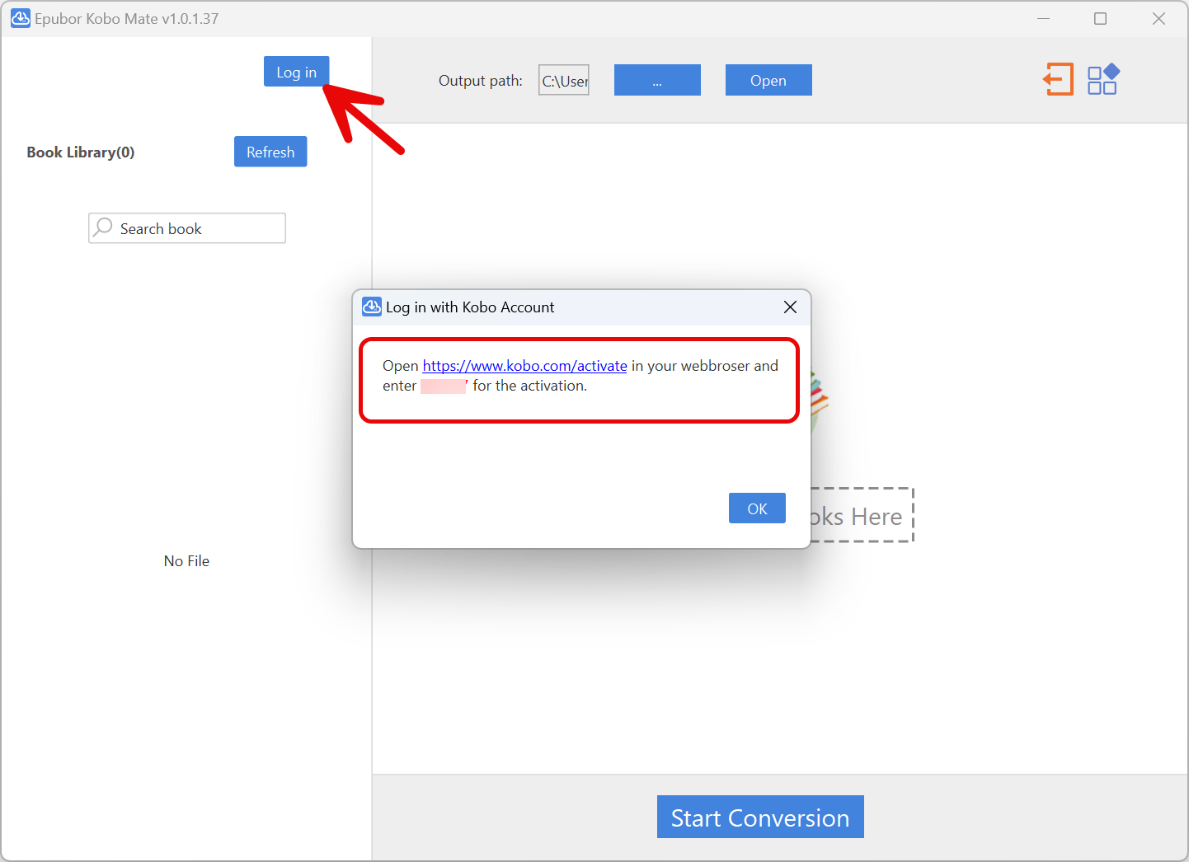Click the dashed drop-books area

(x=862, y=516)
